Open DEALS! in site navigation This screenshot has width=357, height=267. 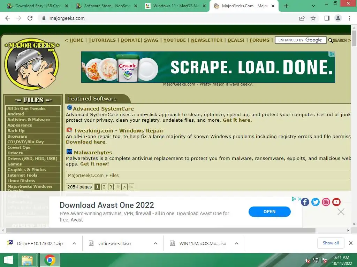point(236,40)
